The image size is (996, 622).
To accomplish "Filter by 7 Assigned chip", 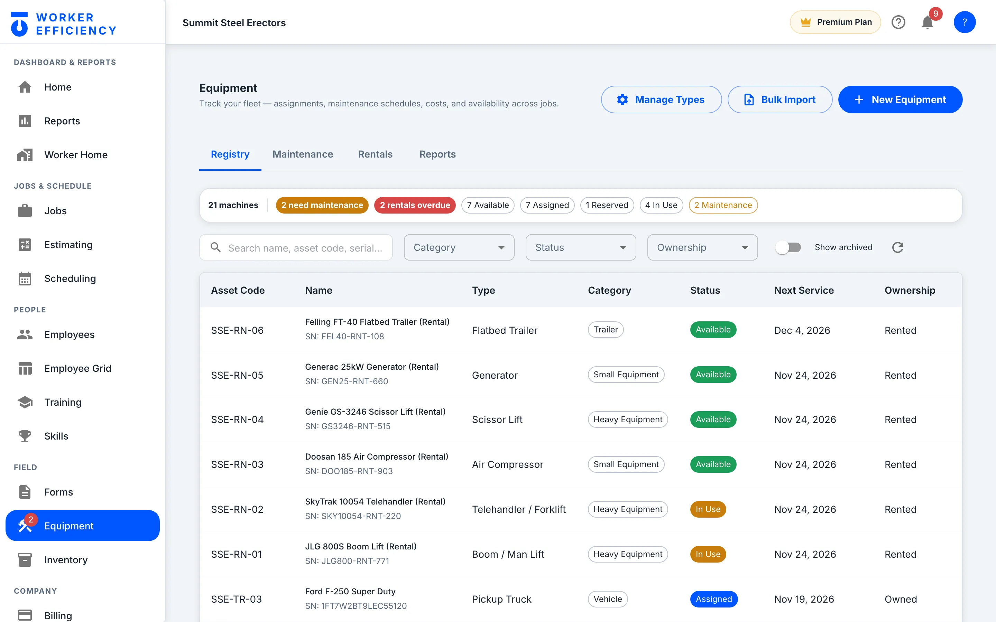I will pyautogui.click(x=547, y=205).
